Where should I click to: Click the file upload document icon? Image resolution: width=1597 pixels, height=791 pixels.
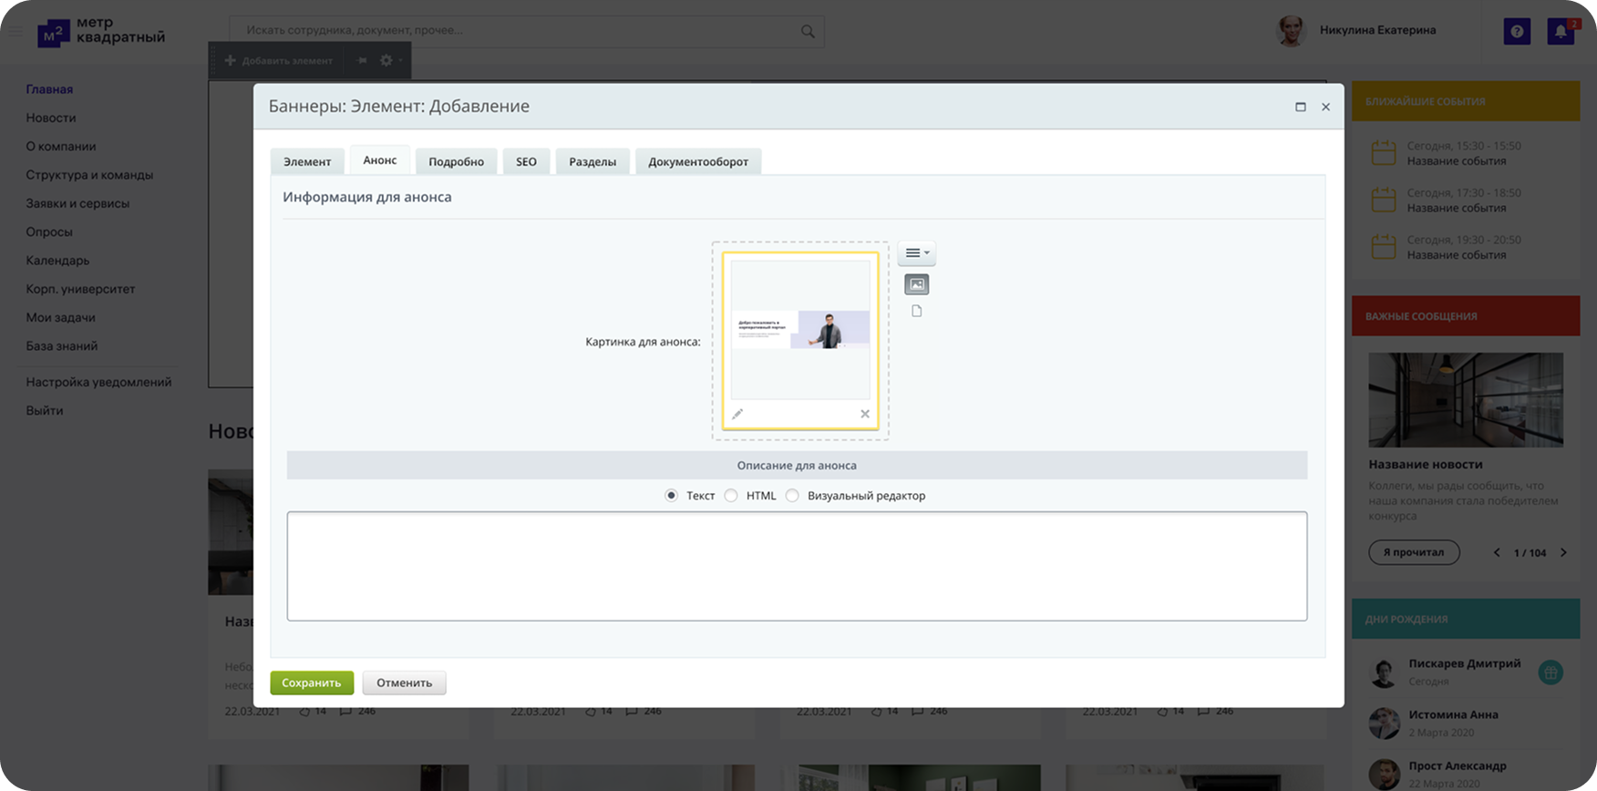[917, 312]
